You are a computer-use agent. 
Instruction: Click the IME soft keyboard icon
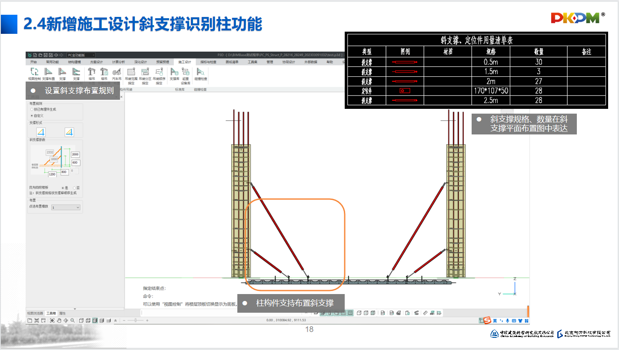[514, 321]
